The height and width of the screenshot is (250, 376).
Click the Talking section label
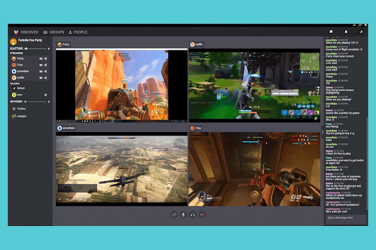pos(15,83)
